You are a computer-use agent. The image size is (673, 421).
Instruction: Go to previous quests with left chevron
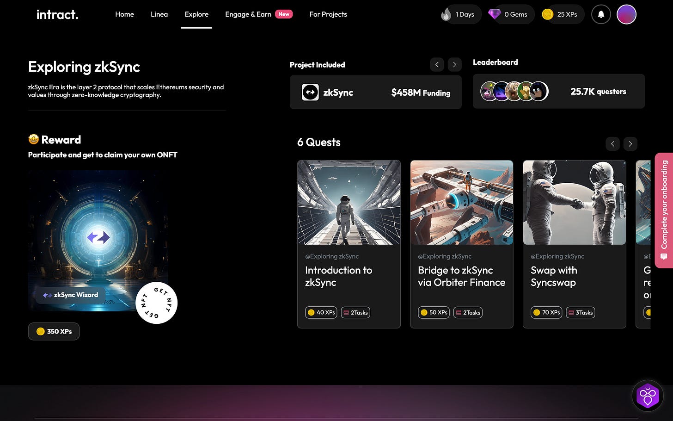pyautogui.click(x=612, y=144)
